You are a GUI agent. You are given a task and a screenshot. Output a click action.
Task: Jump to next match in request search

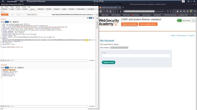8,61
